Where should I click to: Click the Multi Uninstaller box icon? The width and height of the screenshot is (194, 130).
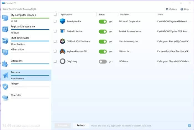pyautogui.click(x=5, y=40)
